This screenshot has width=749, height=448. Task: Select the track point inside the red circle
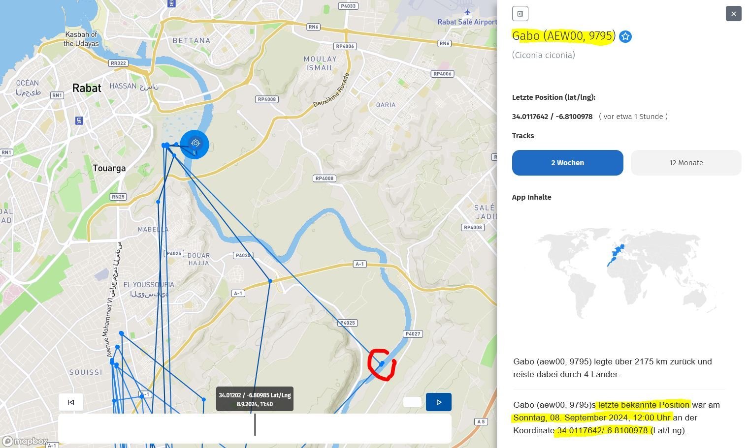click(382, 363)
